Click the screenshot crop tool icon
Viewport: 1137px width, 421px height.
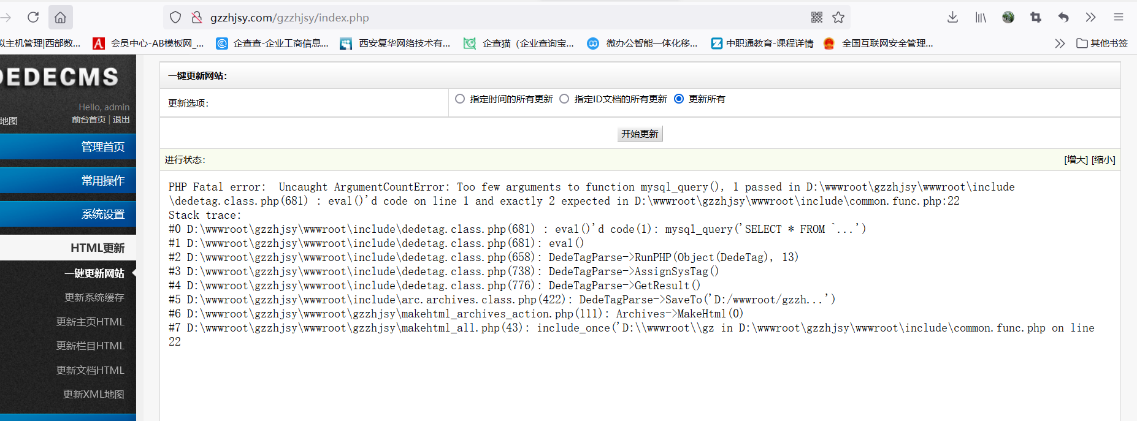1036,17
